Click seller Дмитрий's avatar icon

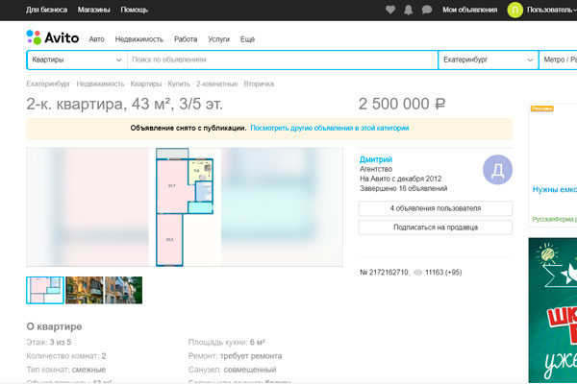pos(497,170)
